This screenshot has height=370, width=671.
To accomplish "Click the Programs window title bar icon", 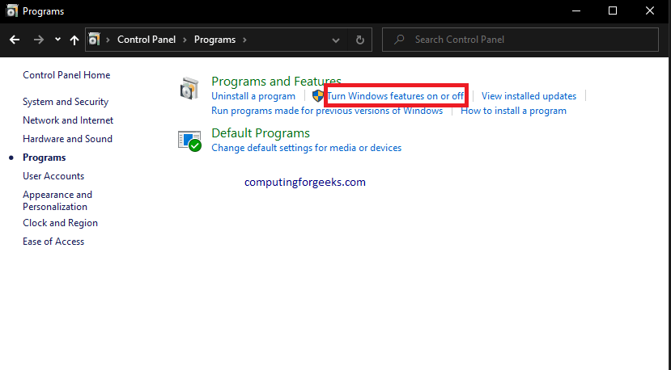I will [x=11, y=11].
